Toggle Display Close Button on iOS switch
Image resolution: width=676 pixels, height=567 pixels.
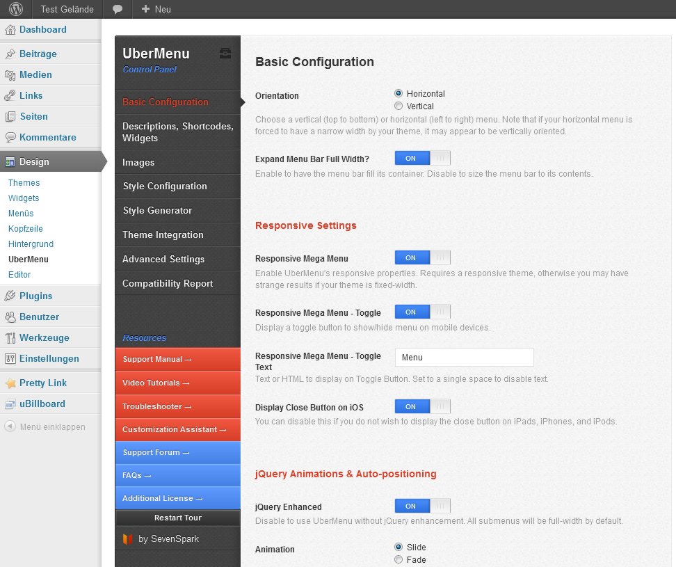tap(423, 406)
